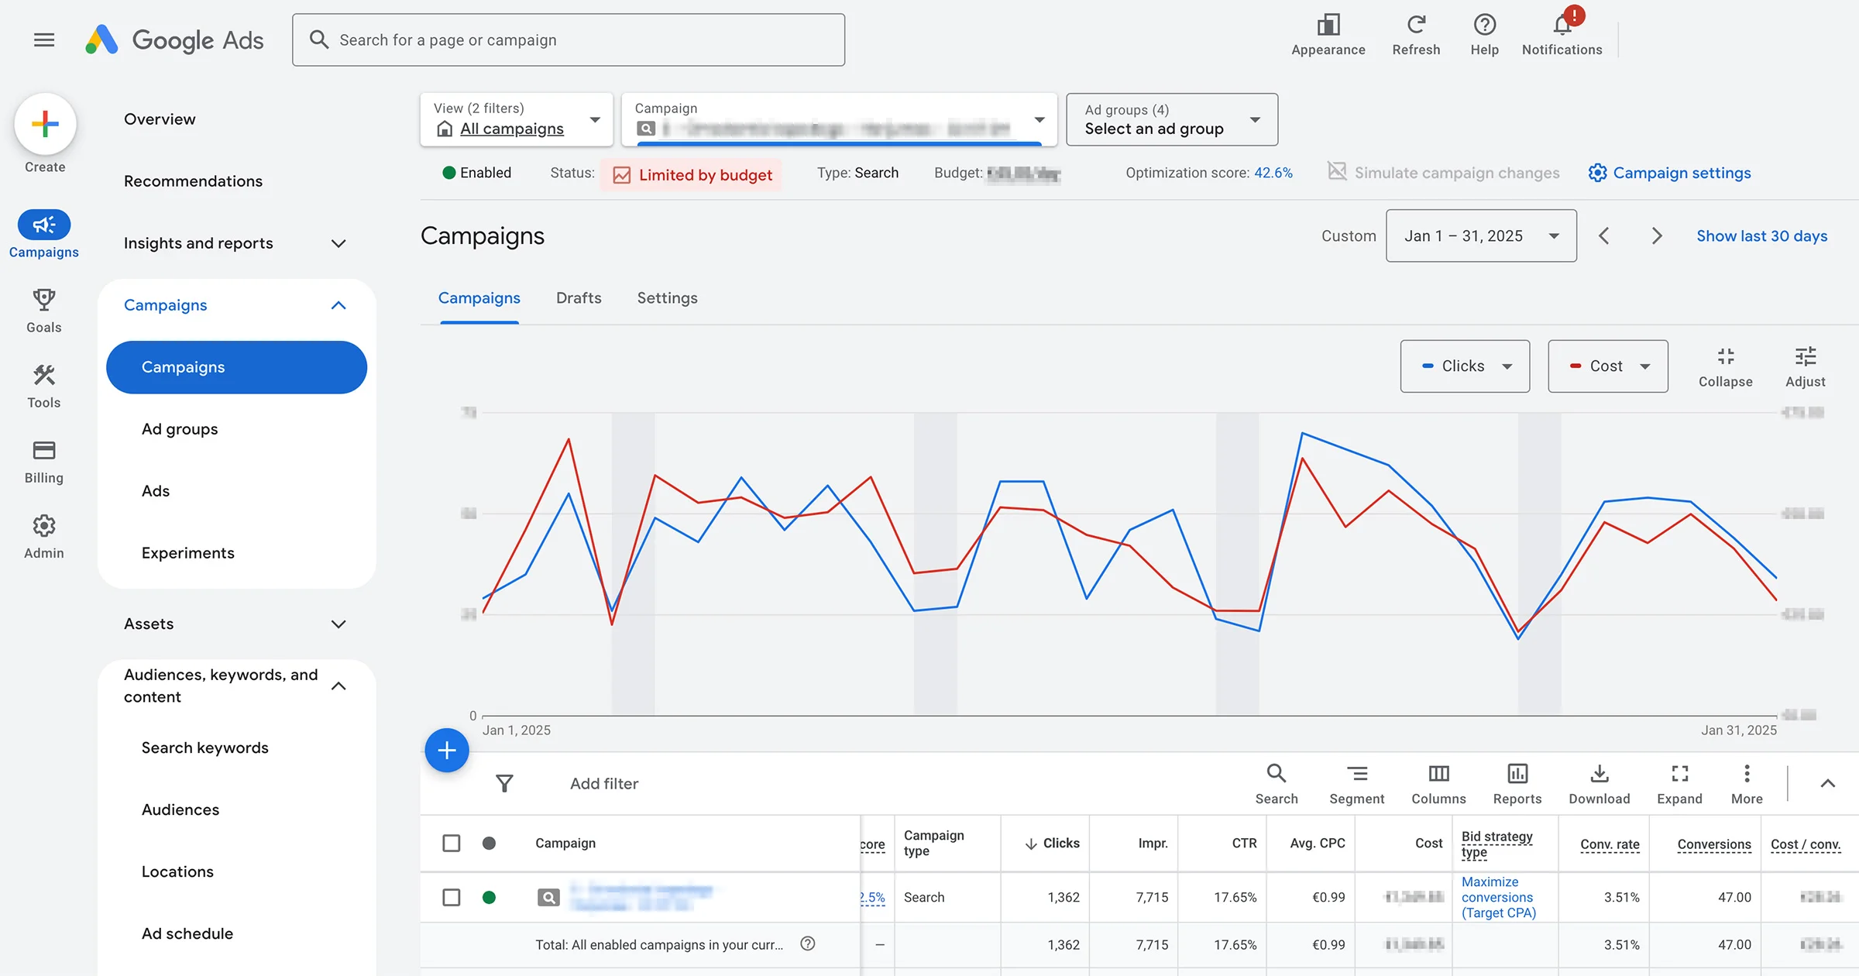Switch to the Settings tab
The height and width of the screenshot is (976, 1859).
[667, 298]
